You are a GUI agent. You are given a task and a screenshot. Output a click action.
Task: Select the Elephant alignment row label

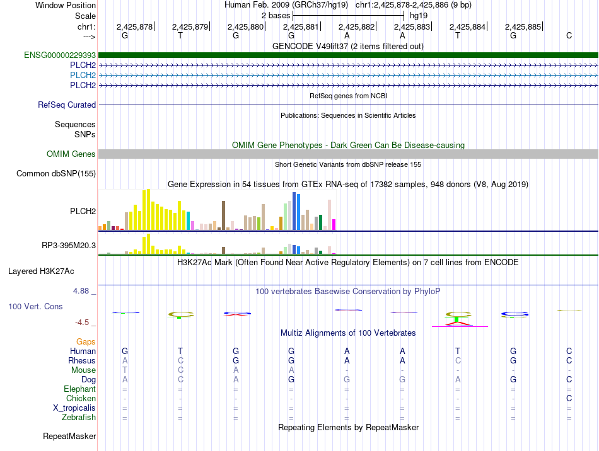pos(79,389)
